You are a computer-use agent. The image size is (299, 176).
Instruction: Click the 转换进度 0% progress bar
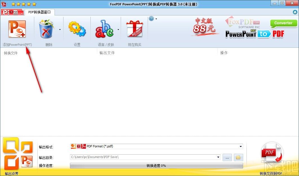click(156, 166)
